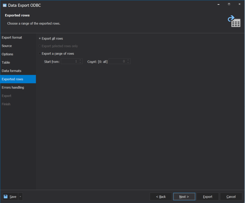Decrement the Count spinner value
The height and width of the screenshot is (203, 245).
point(128,62)
